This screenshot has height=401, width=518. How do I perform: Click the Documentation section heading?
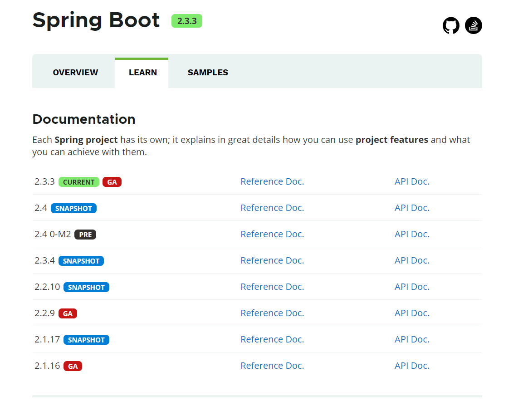[84, 119]
